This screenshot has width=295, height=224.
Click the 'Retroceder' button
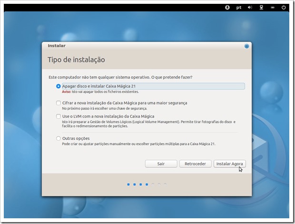(195, 164)
